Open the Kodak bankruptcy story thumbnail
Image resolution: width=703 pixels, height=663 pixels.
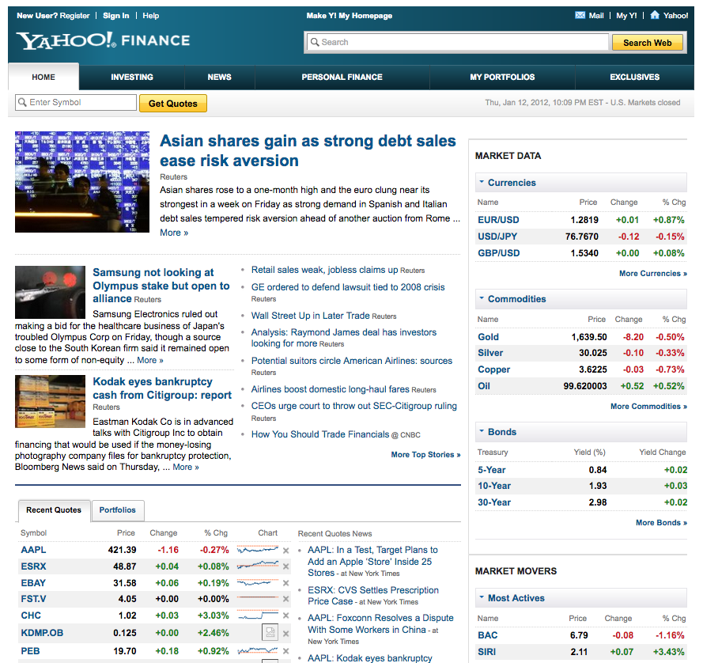pos(51,401)
